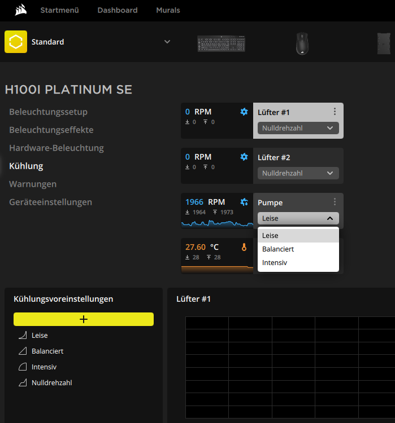This screenshot has height=423, width=395.
Task: Select the Balanciert cooling preset
Action: click(x=47, y=351)
